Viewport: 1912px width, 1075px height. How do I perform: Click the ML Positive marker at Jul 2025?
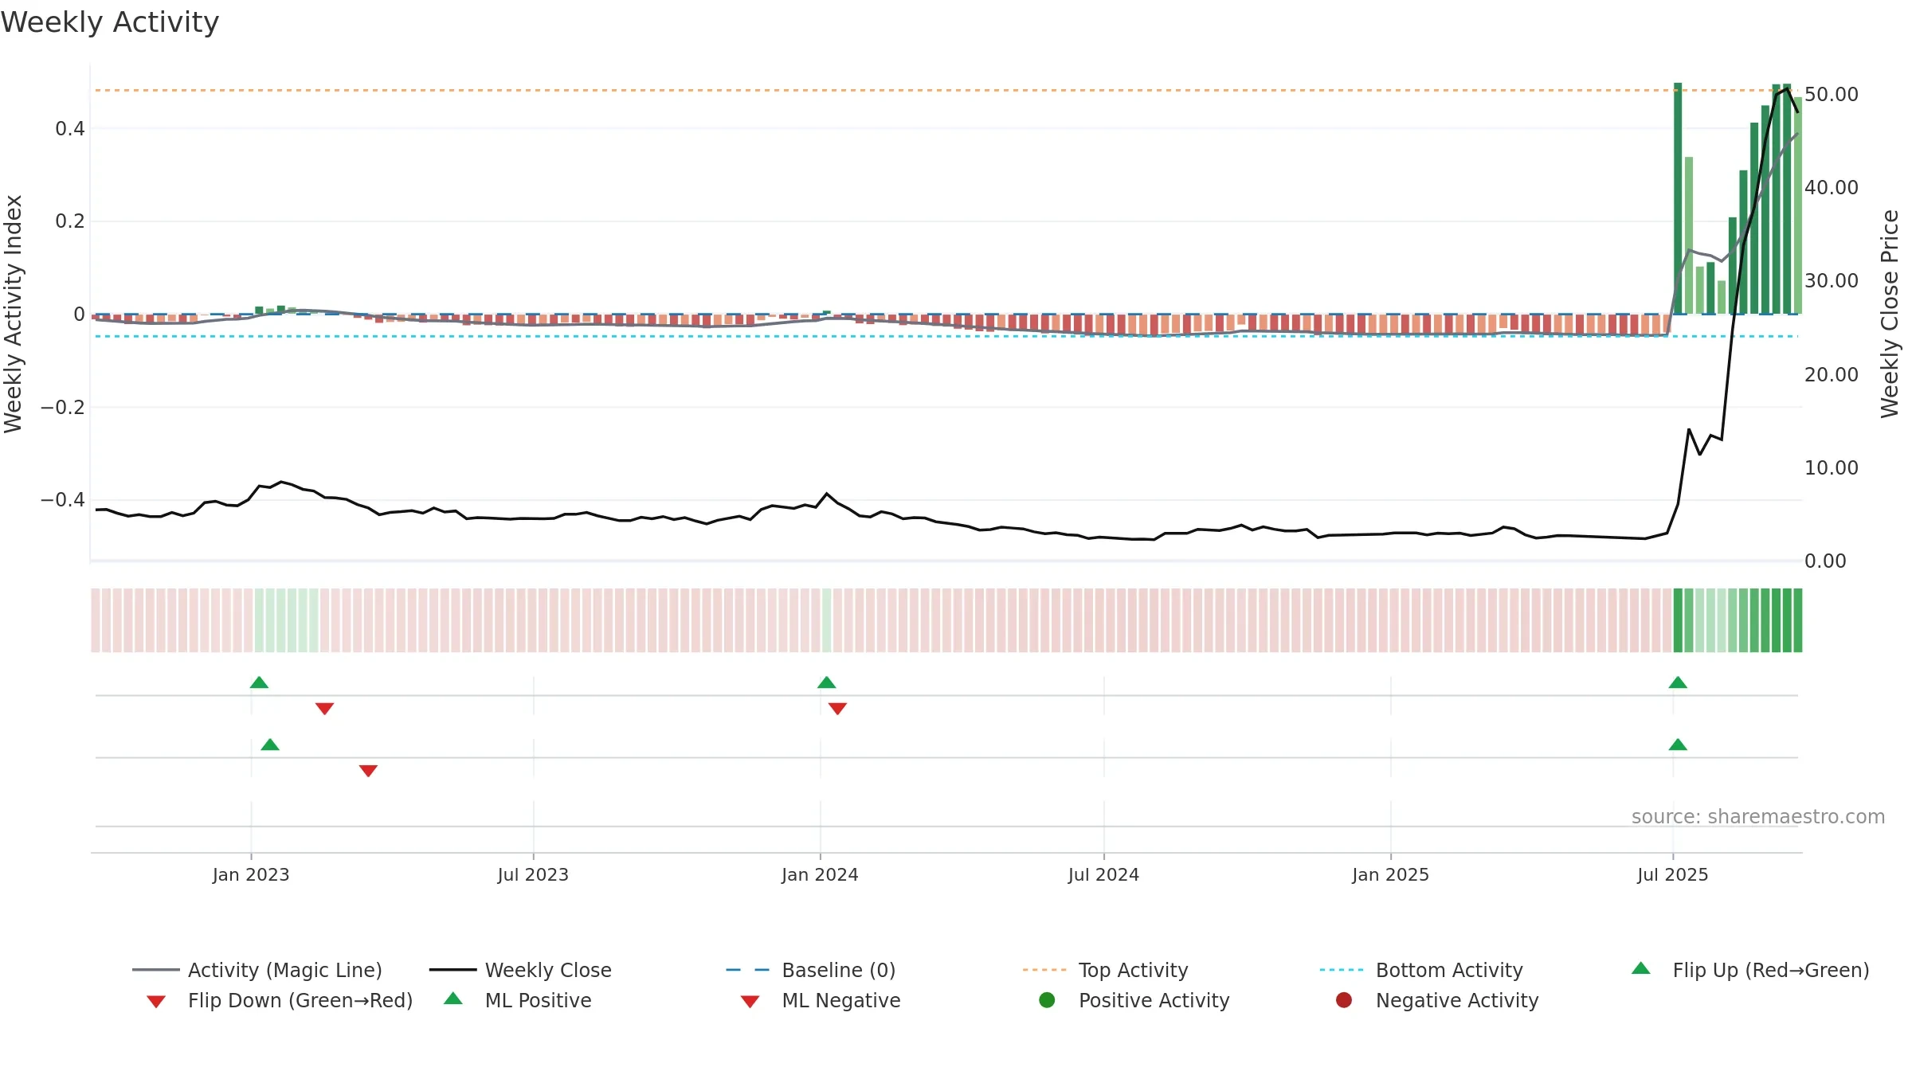pyautogui.click(x=1678, y=745)
